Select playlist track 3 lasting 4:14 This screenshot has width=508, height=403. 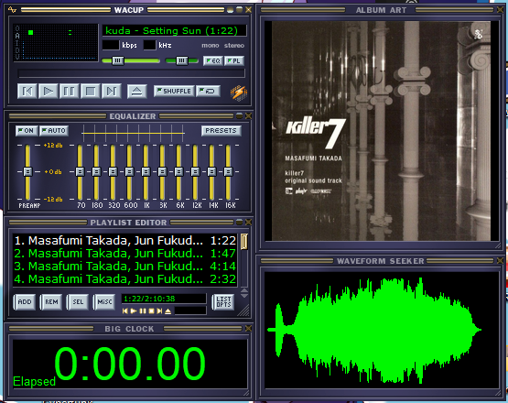pyautogui.click(x=125, y=267)
